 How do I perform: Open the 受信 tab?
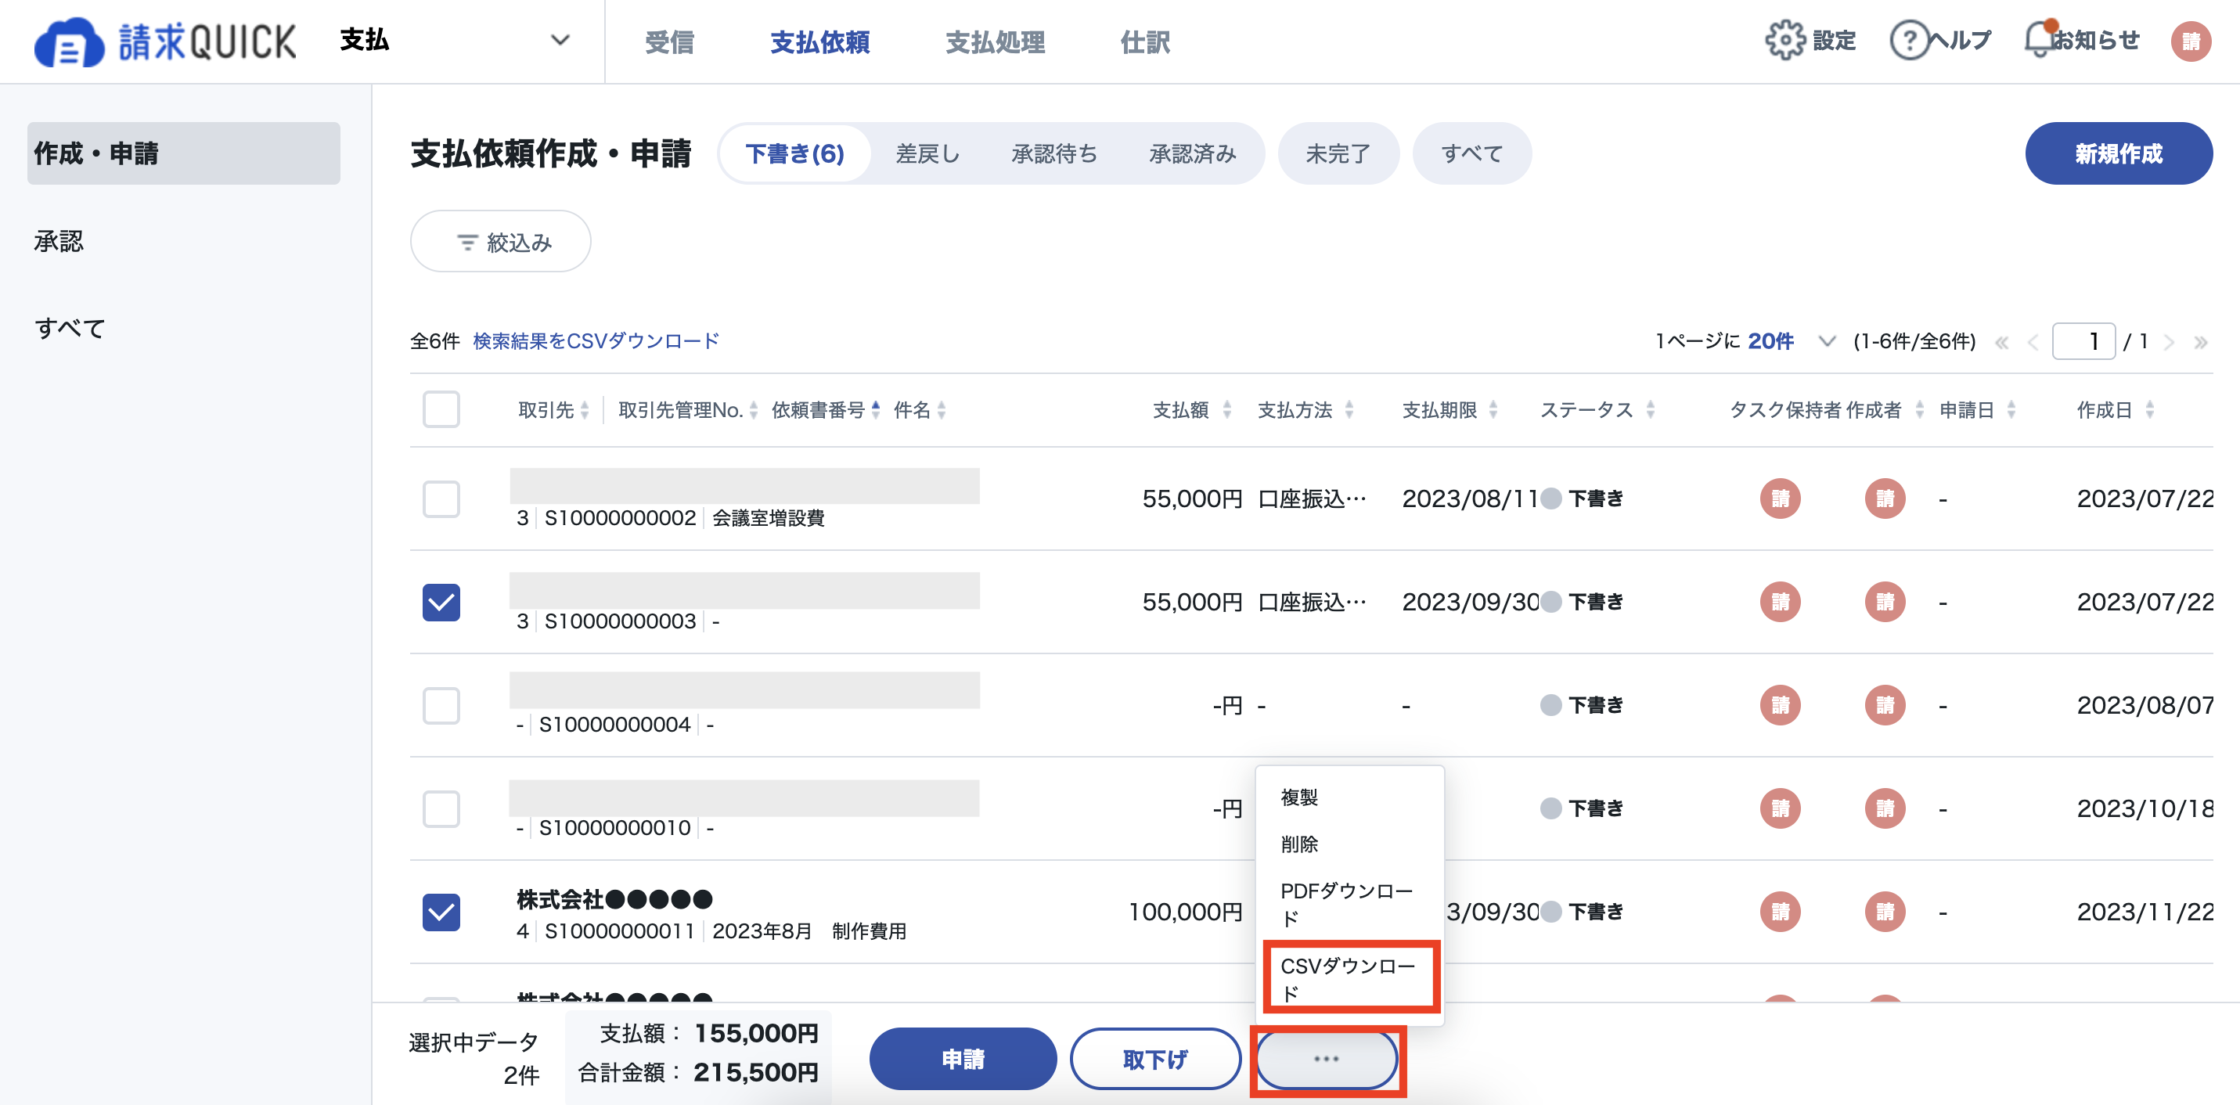pos(669,41)
